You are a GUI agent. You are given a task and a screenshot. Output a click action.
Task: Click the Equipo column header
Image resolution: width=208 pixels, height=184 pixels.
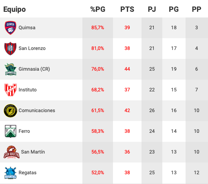click(x=15, y=9)
